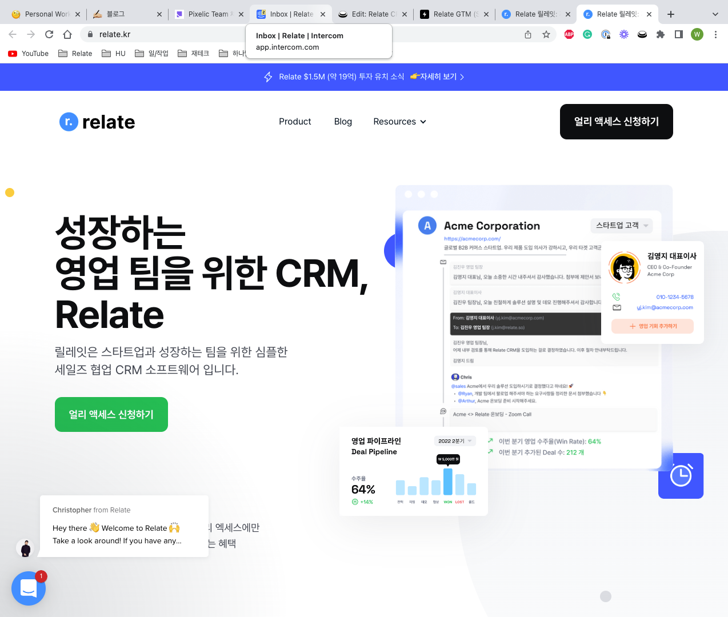The image size is (728, 617).
Task: Click Christopher's chat avatar
Action: click(25, 548)
